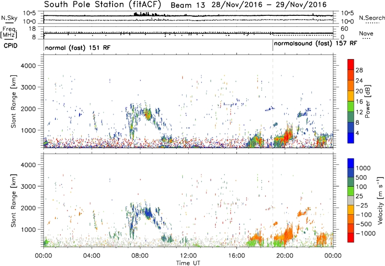This screenshot has height=266, width=385.
Task: Click the "4000" range tick of power panel
Action: [28, 66]
